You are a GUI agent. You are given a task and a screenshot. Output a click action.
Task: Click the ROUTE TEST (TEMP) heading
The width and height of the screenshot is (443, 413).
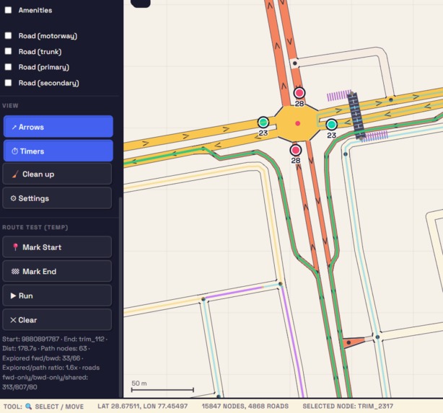(35, 227)
